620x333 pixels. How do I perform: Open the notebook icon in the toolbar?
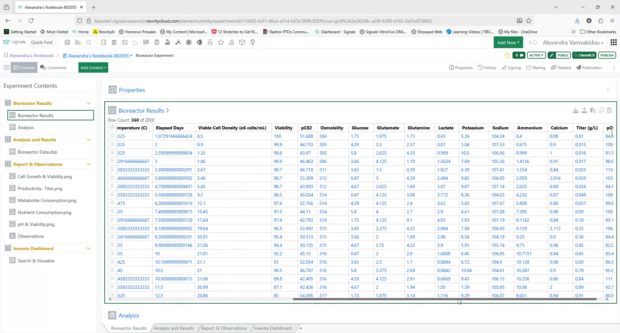click(103, 42)
